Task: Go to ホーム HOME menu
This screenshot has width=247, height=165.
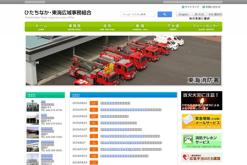Action: click(x=41, y=27)
